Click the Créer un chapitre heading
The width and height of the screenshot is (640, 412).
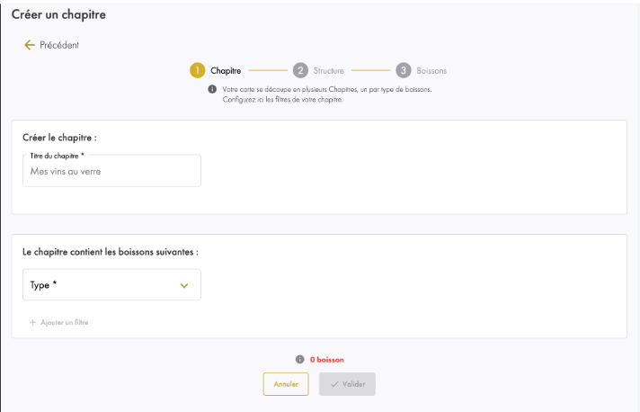tap(58, 14)
